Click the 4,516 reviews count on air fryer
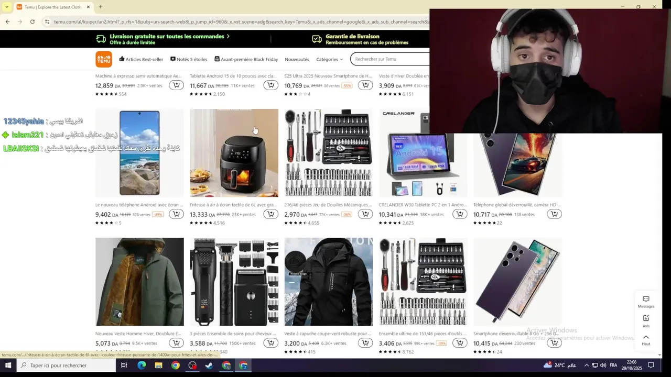This screenshot has width=671, height=377. [219, 223]
